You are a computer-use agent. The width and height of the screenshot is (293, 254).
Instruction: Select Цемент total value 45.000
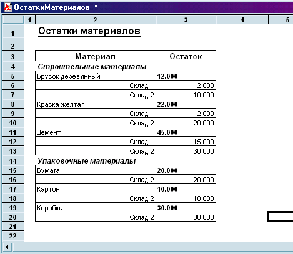(186, 132)
